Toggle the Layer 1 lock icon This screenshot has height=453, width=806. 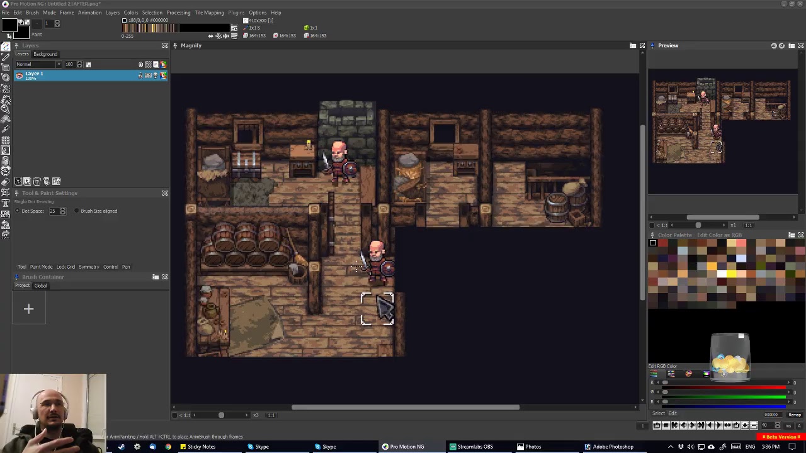pos(140,75)
